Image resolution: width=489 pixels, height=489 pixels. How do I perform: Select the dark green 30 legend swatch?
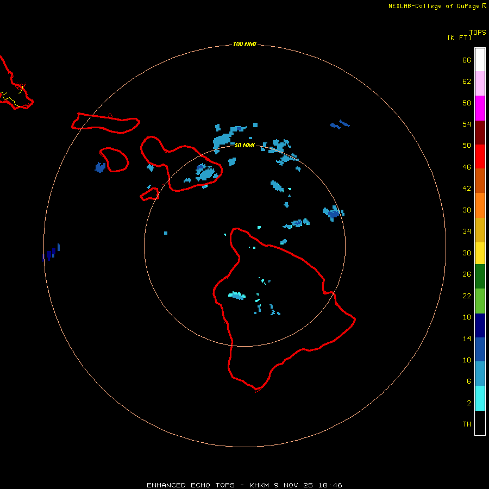480,277
